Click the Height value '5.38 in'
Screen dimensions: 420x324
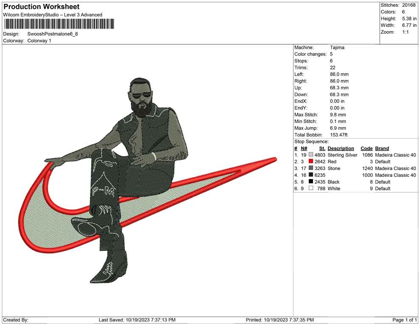(x=409, y=19)
